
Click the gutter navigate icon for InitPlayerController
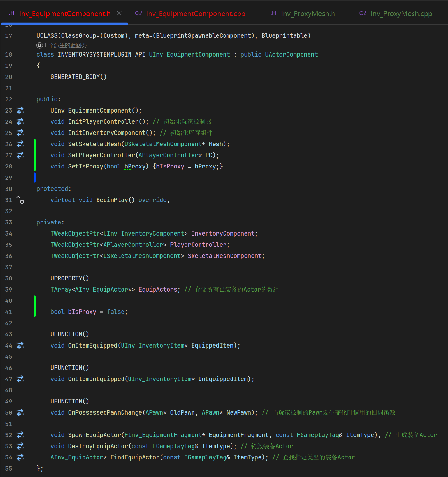tap(20, 121)
